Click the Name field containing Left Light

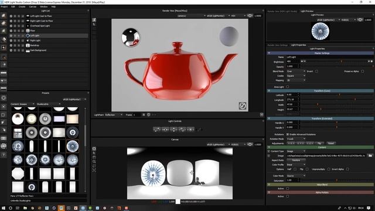329,57
